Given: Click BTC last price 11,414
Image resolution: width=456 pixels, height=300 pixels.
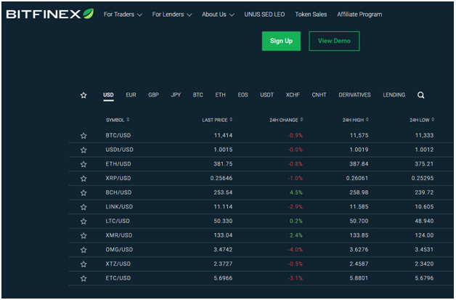Looking at the screenshot, I should point(223,135).
